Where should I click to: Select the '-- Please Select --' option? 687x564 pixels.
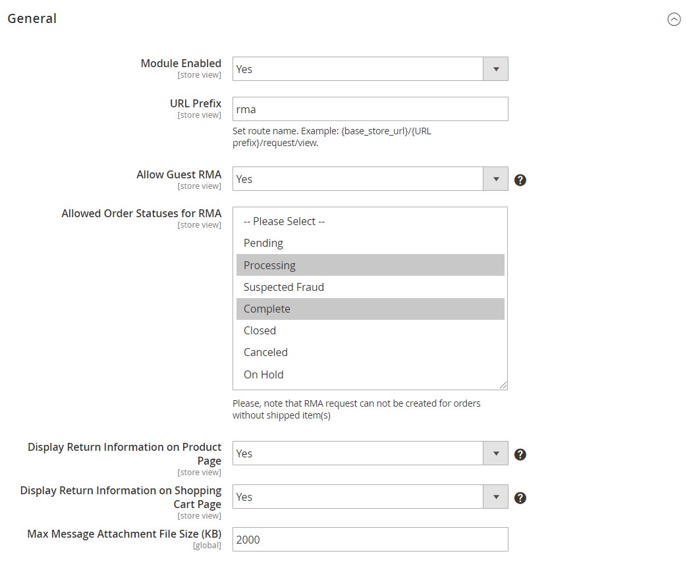click(x=370, y=221)
